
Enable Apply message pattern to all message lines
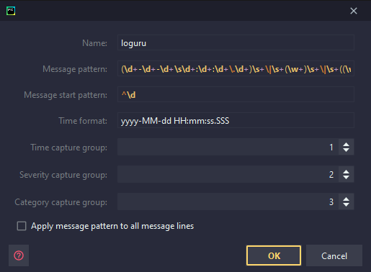[x=22, y=226]
